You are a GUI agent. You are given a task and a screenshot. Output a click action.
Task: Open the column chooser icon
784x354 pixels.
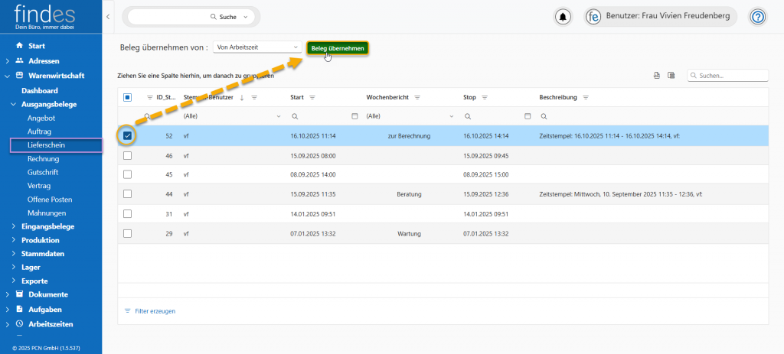[x=671, y=75]
